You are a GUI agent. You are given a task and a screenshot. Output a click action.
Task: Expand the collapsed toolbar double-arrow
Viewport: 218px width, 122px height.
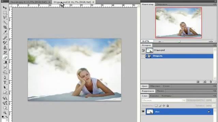(2, 1)
